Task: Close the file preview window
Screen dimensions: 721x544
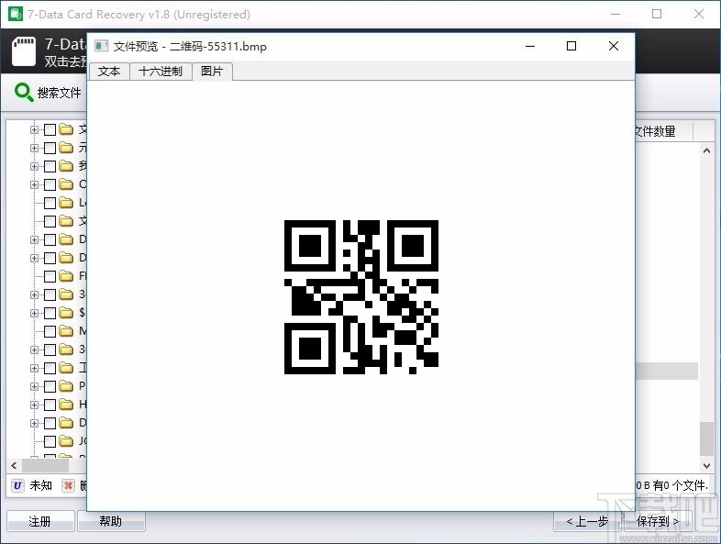Action: tap(614, 46)
